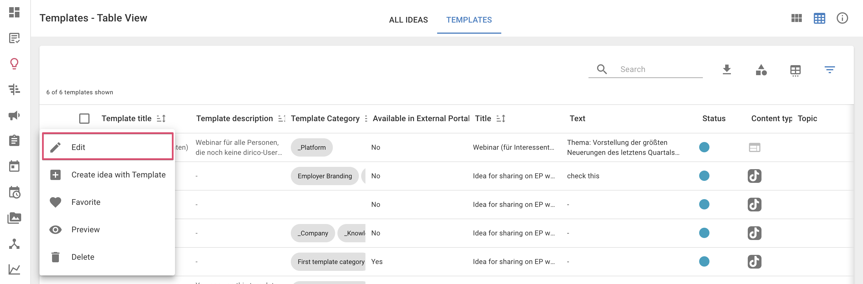Open the dashboard icon in the sidebar
Image resolution: width=863 pixels, height=284 pixels.
[x=14, y=12]
